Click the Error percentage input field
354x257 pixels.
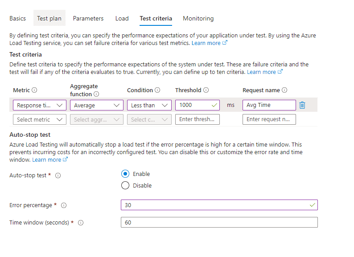point(219,205)
